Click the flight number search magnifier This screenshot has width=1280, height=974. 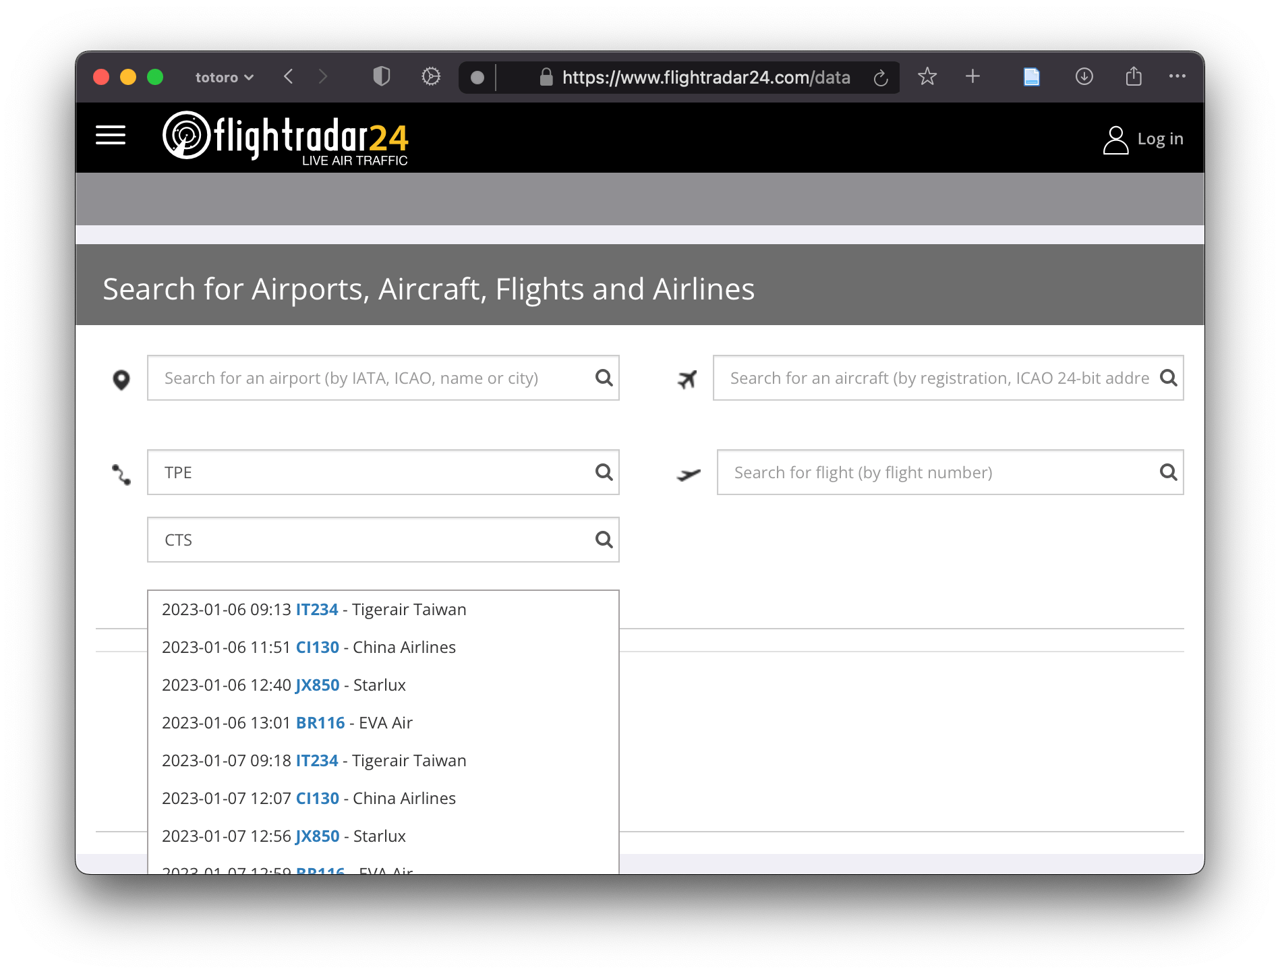[x=1169, y=472]
